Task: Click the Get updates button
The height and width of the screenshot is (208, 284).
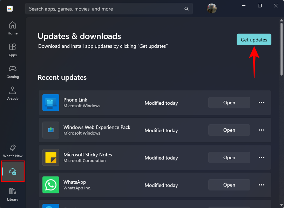Action: coord(254,39)
